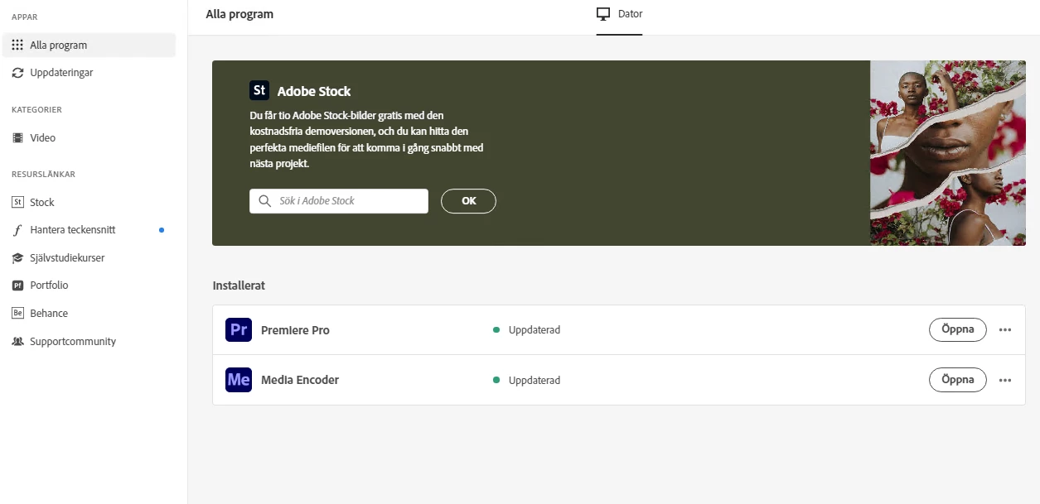Viewport: 1040px width, 504px height.
Task: Click the magnifier icon in Stock search
Action: [x=265, y=201]
